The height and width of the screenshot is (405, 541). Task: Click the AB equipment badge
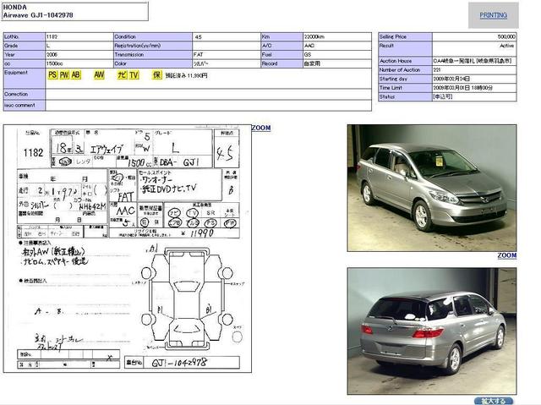click(75, 75)
